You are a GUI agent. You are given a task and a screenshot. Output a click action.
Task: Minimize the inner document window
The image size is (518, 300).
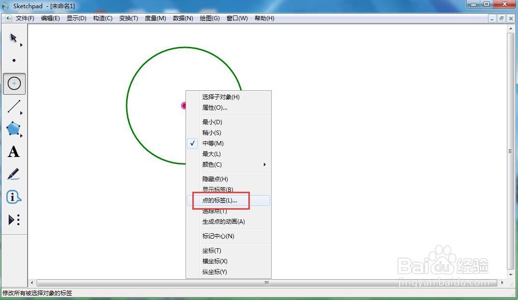coord(492,18)
